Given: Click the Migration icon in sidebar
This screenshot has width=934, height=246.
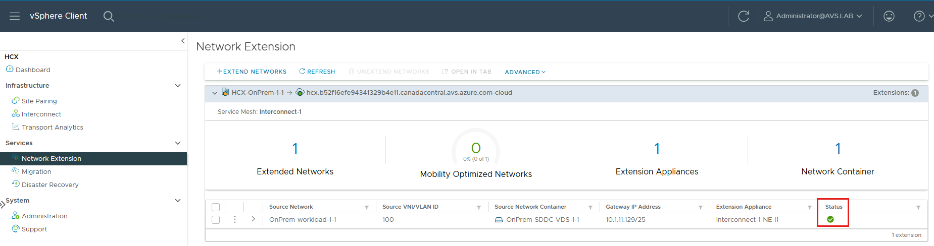Looking at the screenshot, I should coord(16,171).
